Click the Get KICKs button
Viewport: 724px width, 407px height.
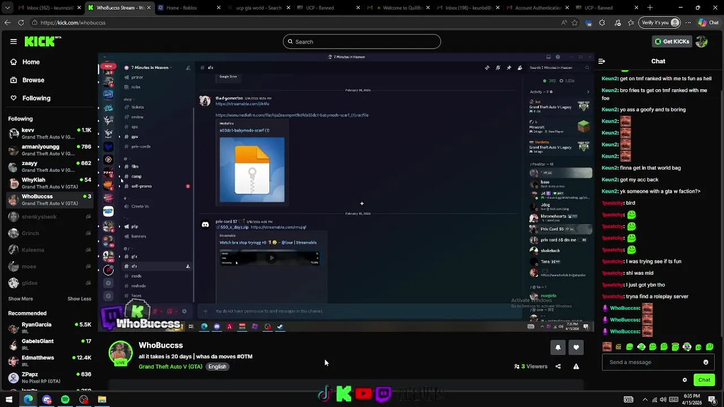point(672,41)
